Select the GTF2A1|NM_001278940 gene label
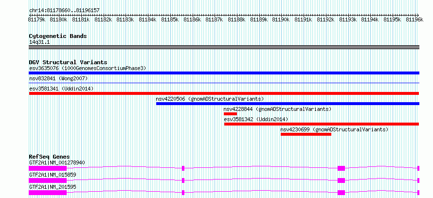Image resolution: width=433 pixels, height=198 pixels. coord(57,162)
